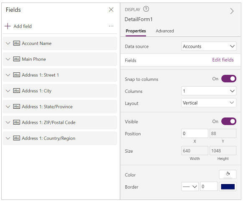Image resolution: width=243 pixels, height=202 pixels.
Task: Click the Edit fields link
Action: pyautogui.click(x=223, y=60)
